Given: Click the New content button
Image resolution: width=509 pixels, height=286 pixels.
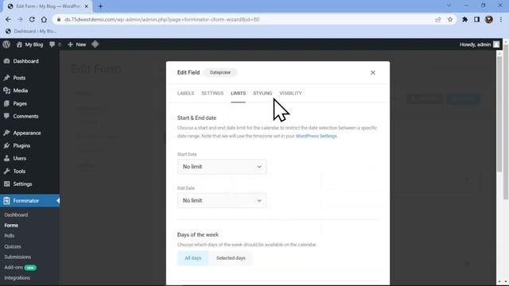Looking at the screenshot, I should pos(77,44).
